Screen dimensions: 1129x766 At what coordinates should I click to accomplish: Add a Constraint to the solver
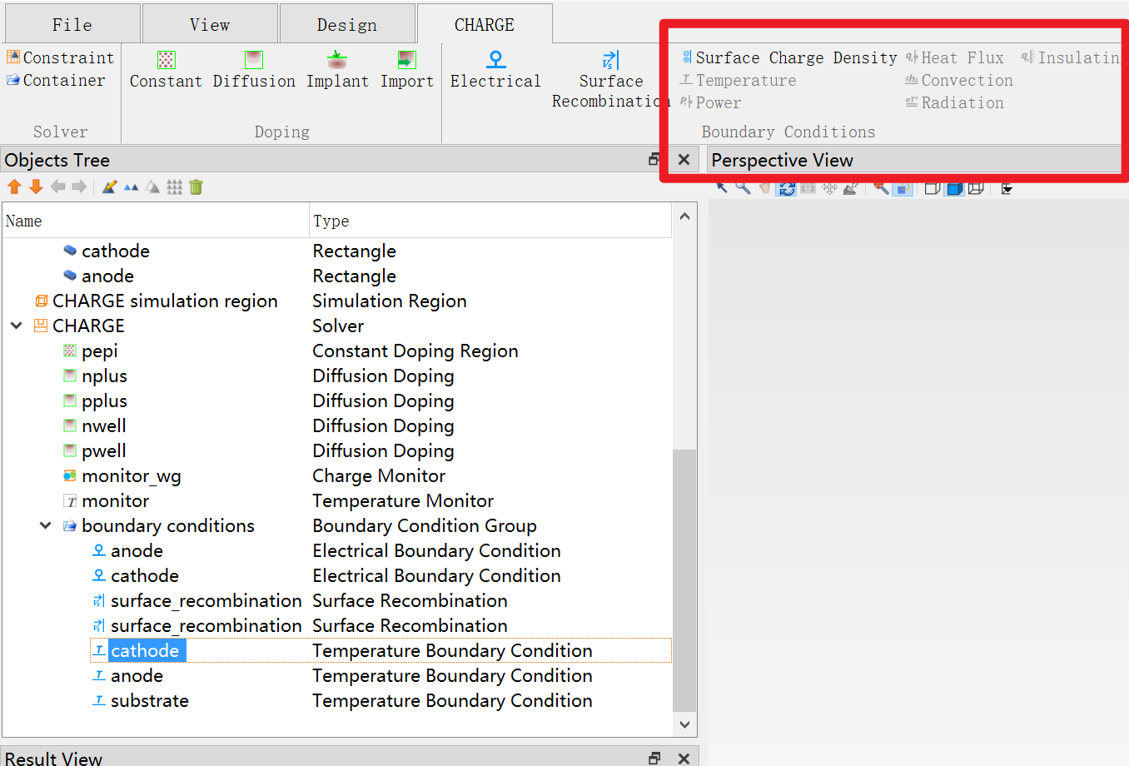click(60, 57)
